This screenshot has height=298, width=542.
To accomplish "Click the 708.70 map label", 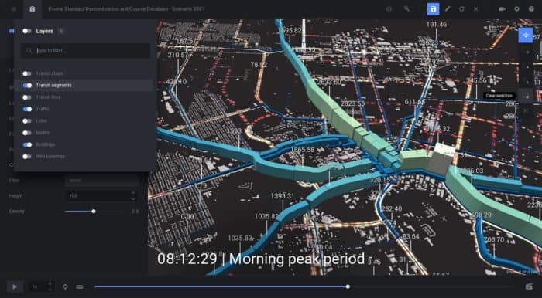I will click(x=494, y=239).
